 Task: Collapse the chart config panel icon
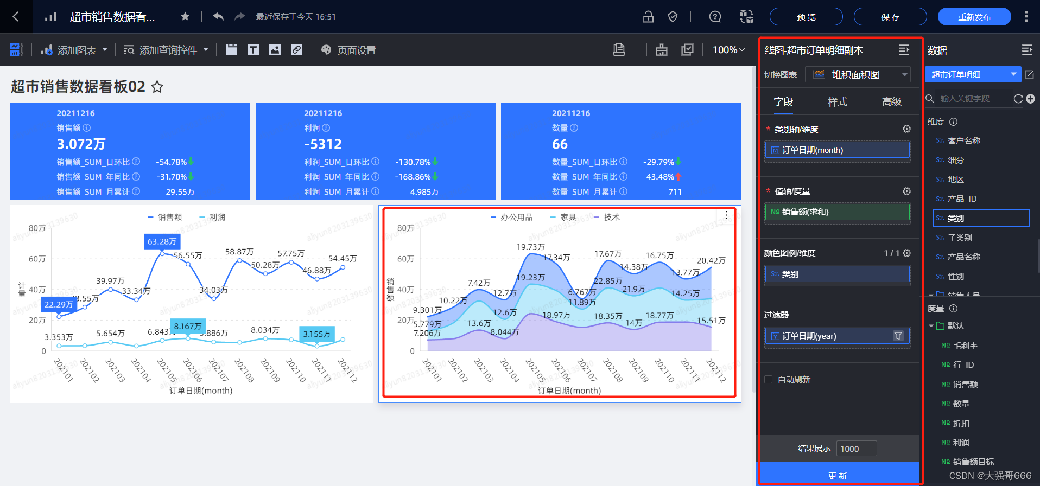(x=904, y=50)
